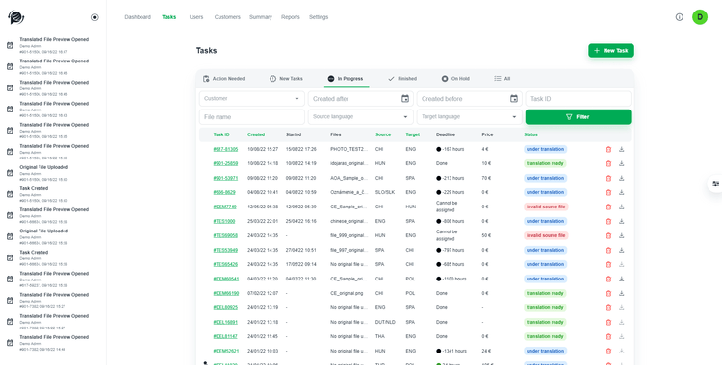Delete task #TES69058 with trash icon
The image size is (722, 365).
point(608,236)
